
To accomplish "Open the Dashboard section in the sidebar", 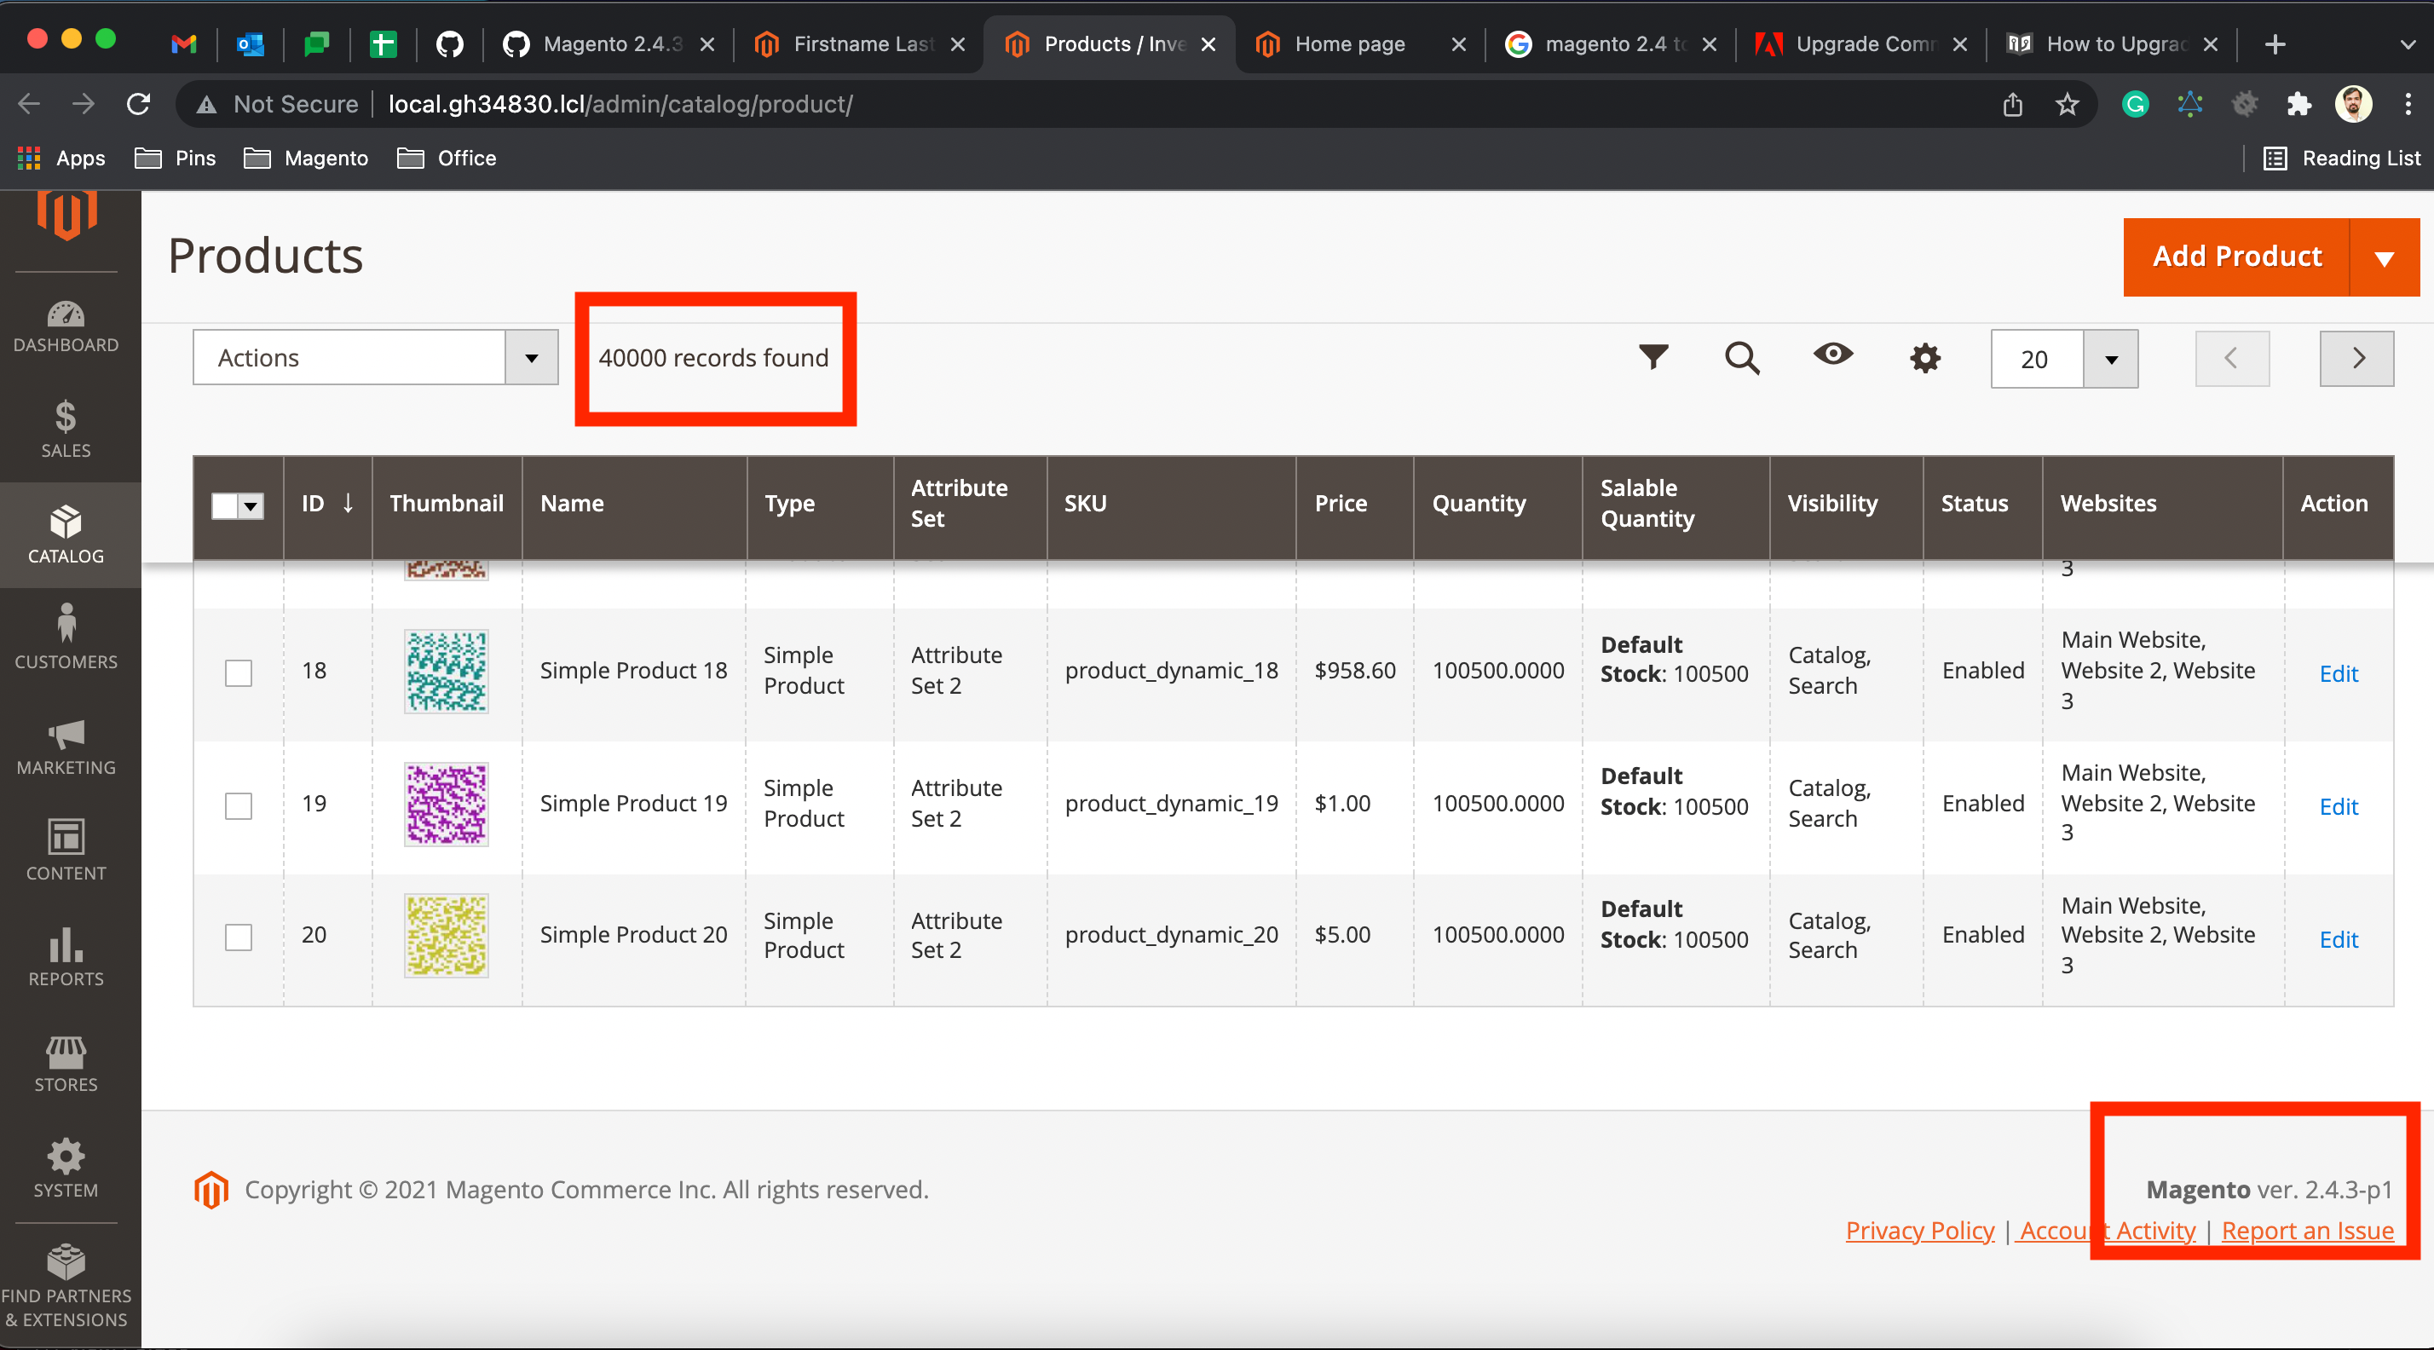I will click(x=65, y=326).
